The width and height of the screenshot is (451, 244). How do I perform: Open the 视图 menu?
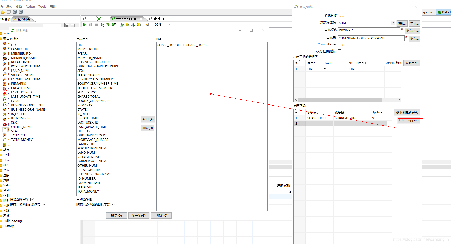[19, 7]
